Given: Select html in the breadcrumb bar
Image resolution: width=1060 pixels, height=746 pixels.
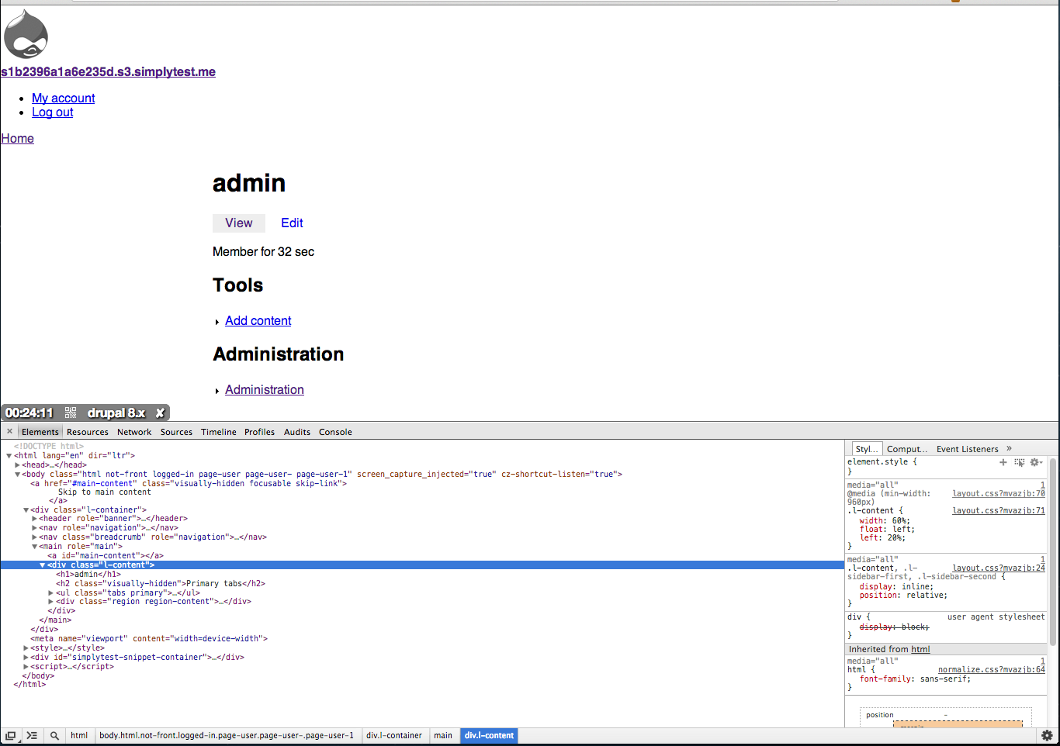Looking at the screenshot, I should (x=79, y=735).
